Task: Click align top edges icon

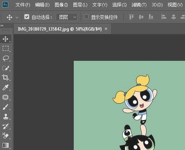Action: click(x=131, y=17)
